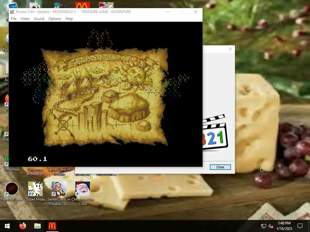Select the Super Hilda desktop icon
This screenshot has width=310, height=232.
point(35,189)
